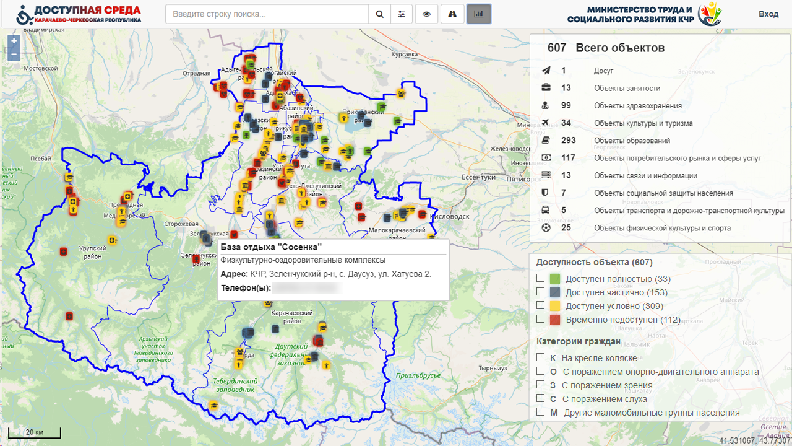Select the Объекты связи и информации label
792x446 pixels.
[x=645, y=175]
